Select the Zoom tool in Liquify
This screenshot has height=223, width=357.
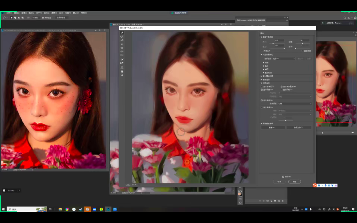[x=122, y=75]
